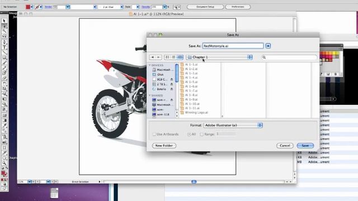Click the Fill and Stroke indicator in toolbox
Viewport: 358px width, 201px height.
tap(4, 174)
